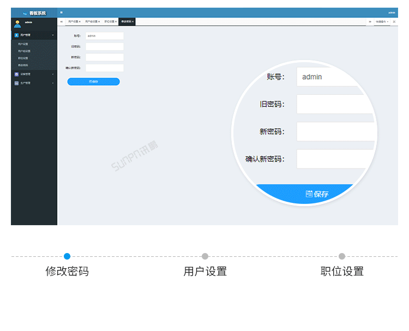
Task: Click the admin username text in sidebar
Action: click(x=28, y=22)
